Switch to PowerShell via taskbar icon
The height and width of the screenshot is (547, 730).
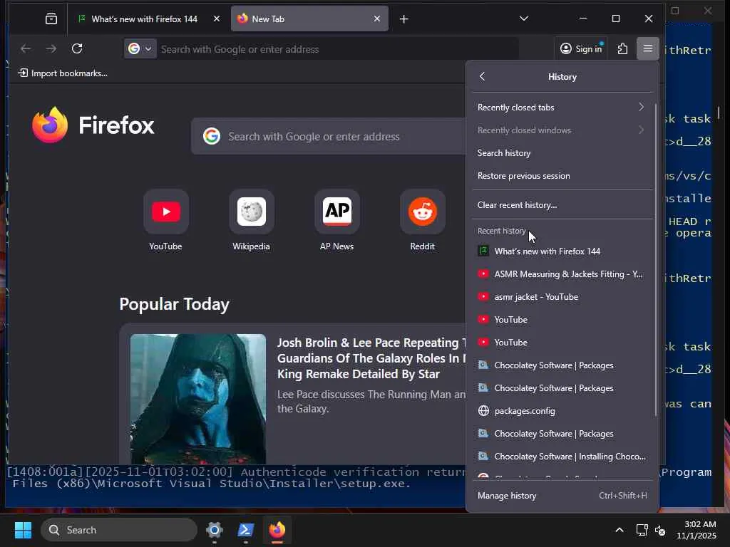click(246, 530)
